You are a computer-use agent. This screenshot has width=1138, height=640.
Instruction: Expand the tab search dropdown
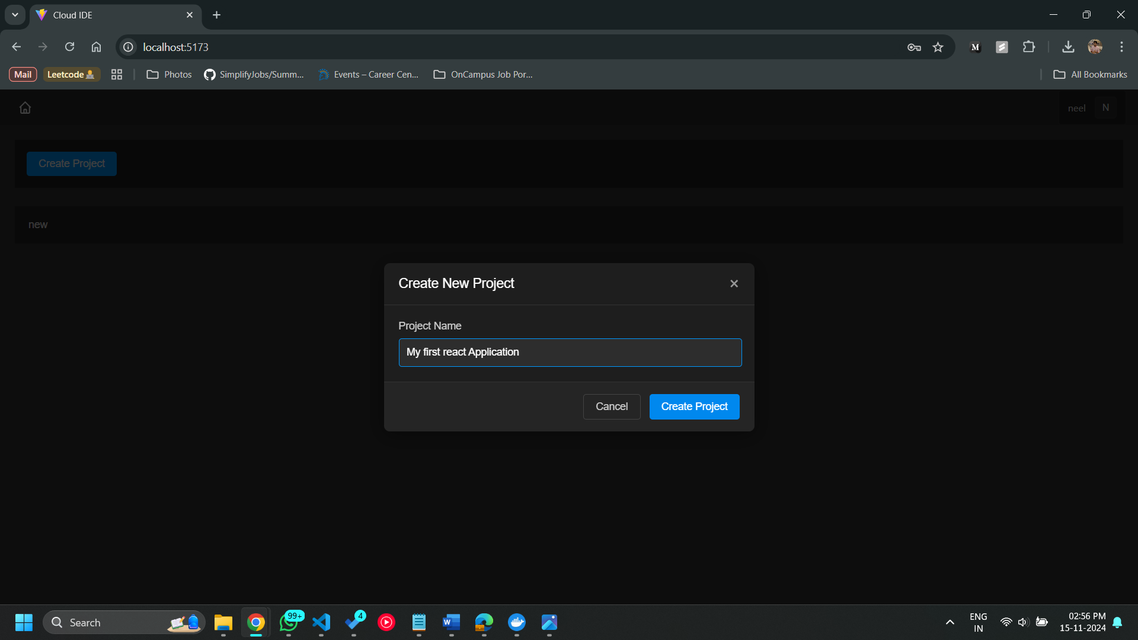point(15,15)
